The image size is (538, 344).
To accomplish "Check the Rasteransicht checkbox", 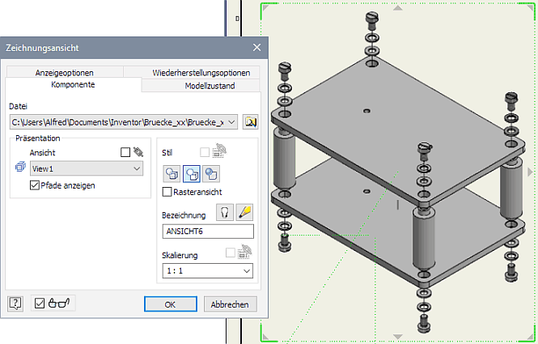I will [x=167, y=192].
